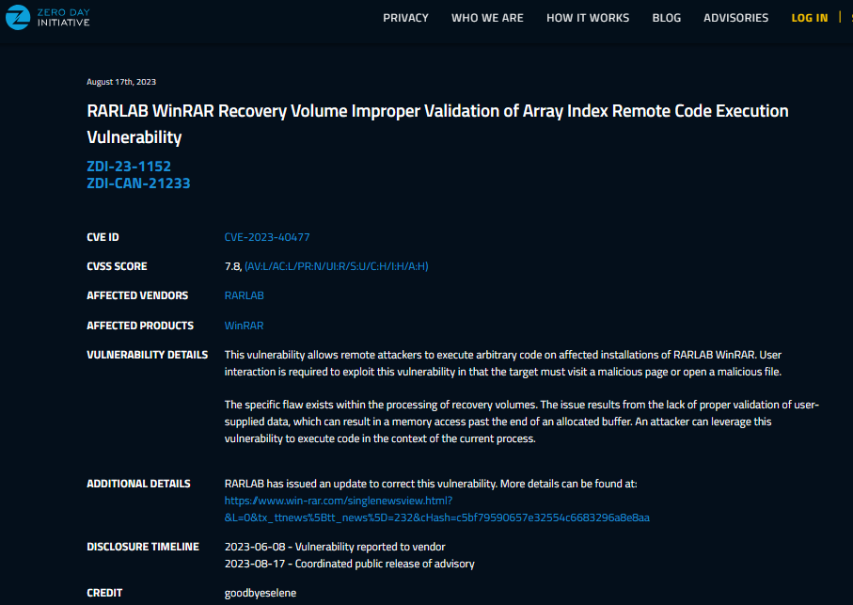Viewport: 853px width, 605px height.
Task: Open the ZDI-CAN-21233 identifier link
Action: [x=139, y=183]
